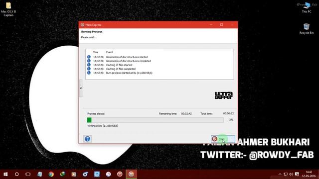Click the Nero Express title bar icon

[82, 25]
